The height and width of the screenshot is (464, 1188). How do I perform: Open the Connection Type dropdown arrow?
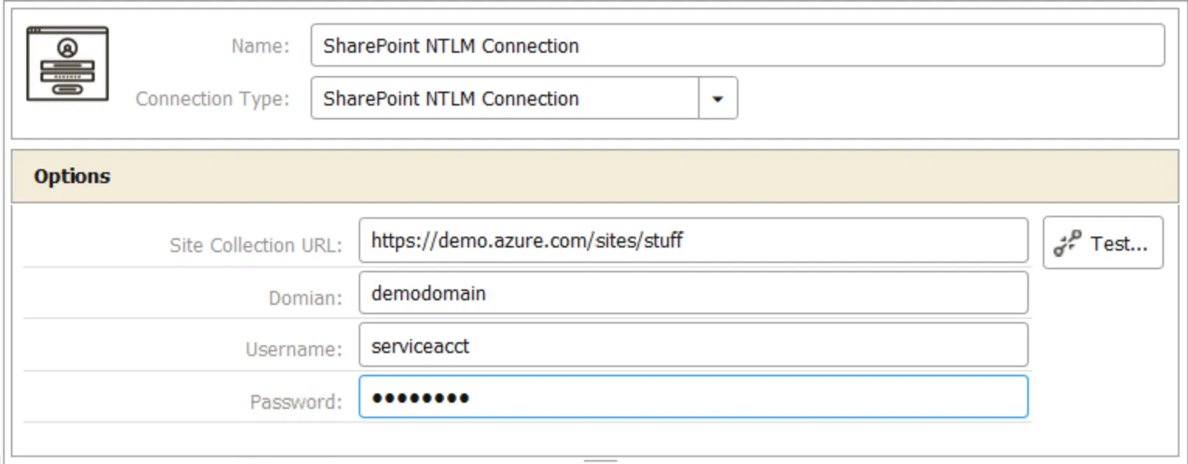point(718,99)
